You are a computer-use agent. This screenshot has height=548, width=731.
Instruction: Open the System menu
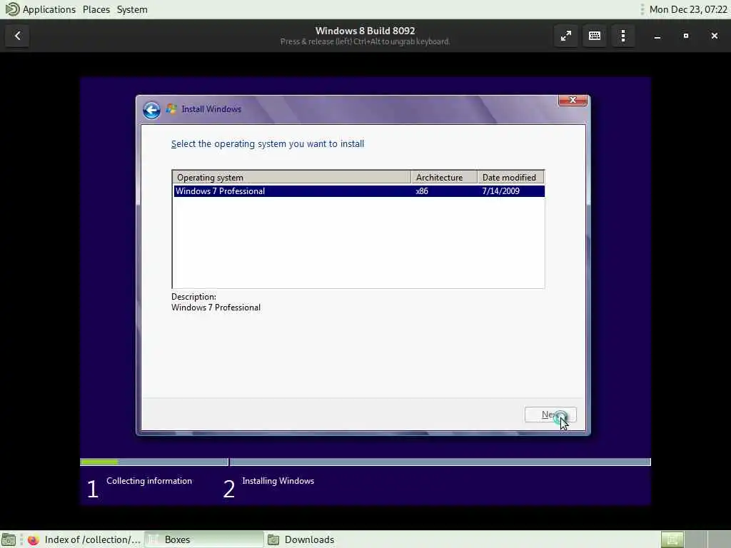point(132,9)
